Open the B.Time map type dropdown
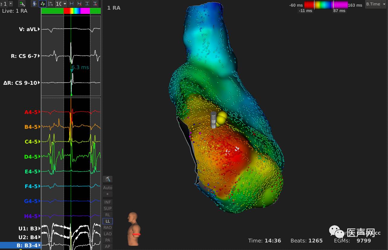This screenshot has width=388, height=250. click(375, 4)
